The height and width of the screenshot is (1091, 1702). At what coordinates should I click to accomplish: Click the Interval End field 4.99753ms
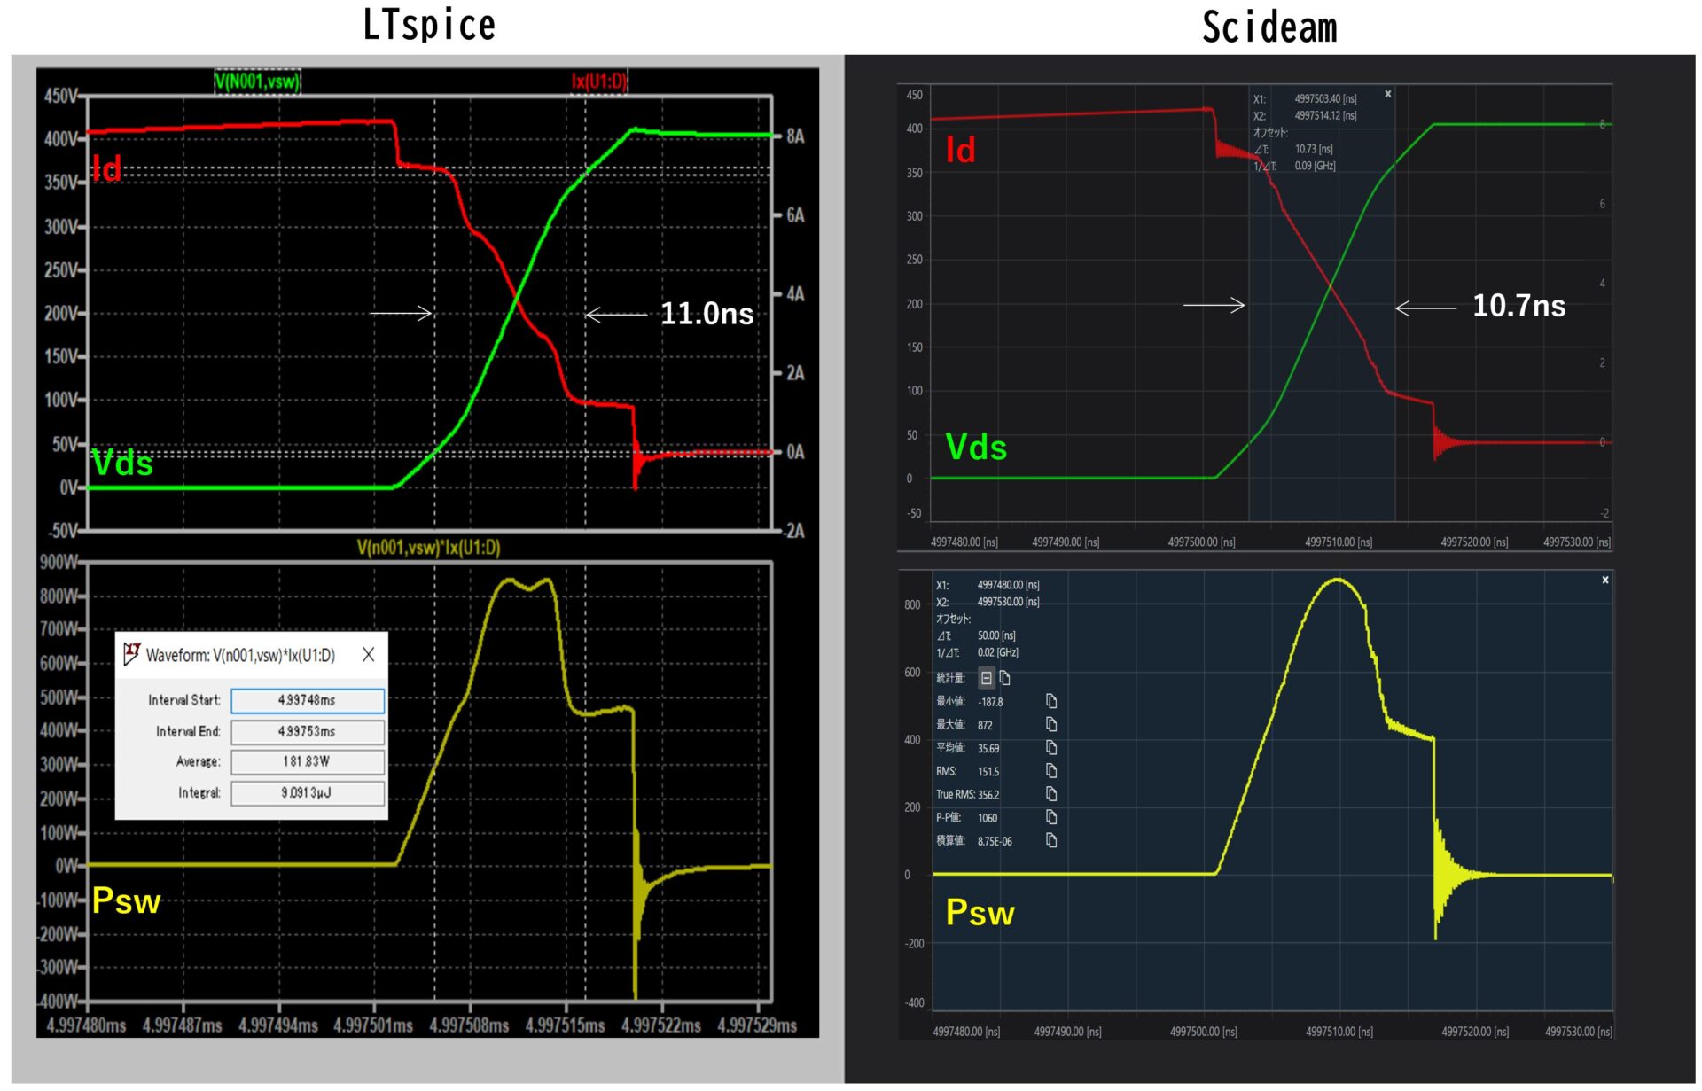[308, 731]
